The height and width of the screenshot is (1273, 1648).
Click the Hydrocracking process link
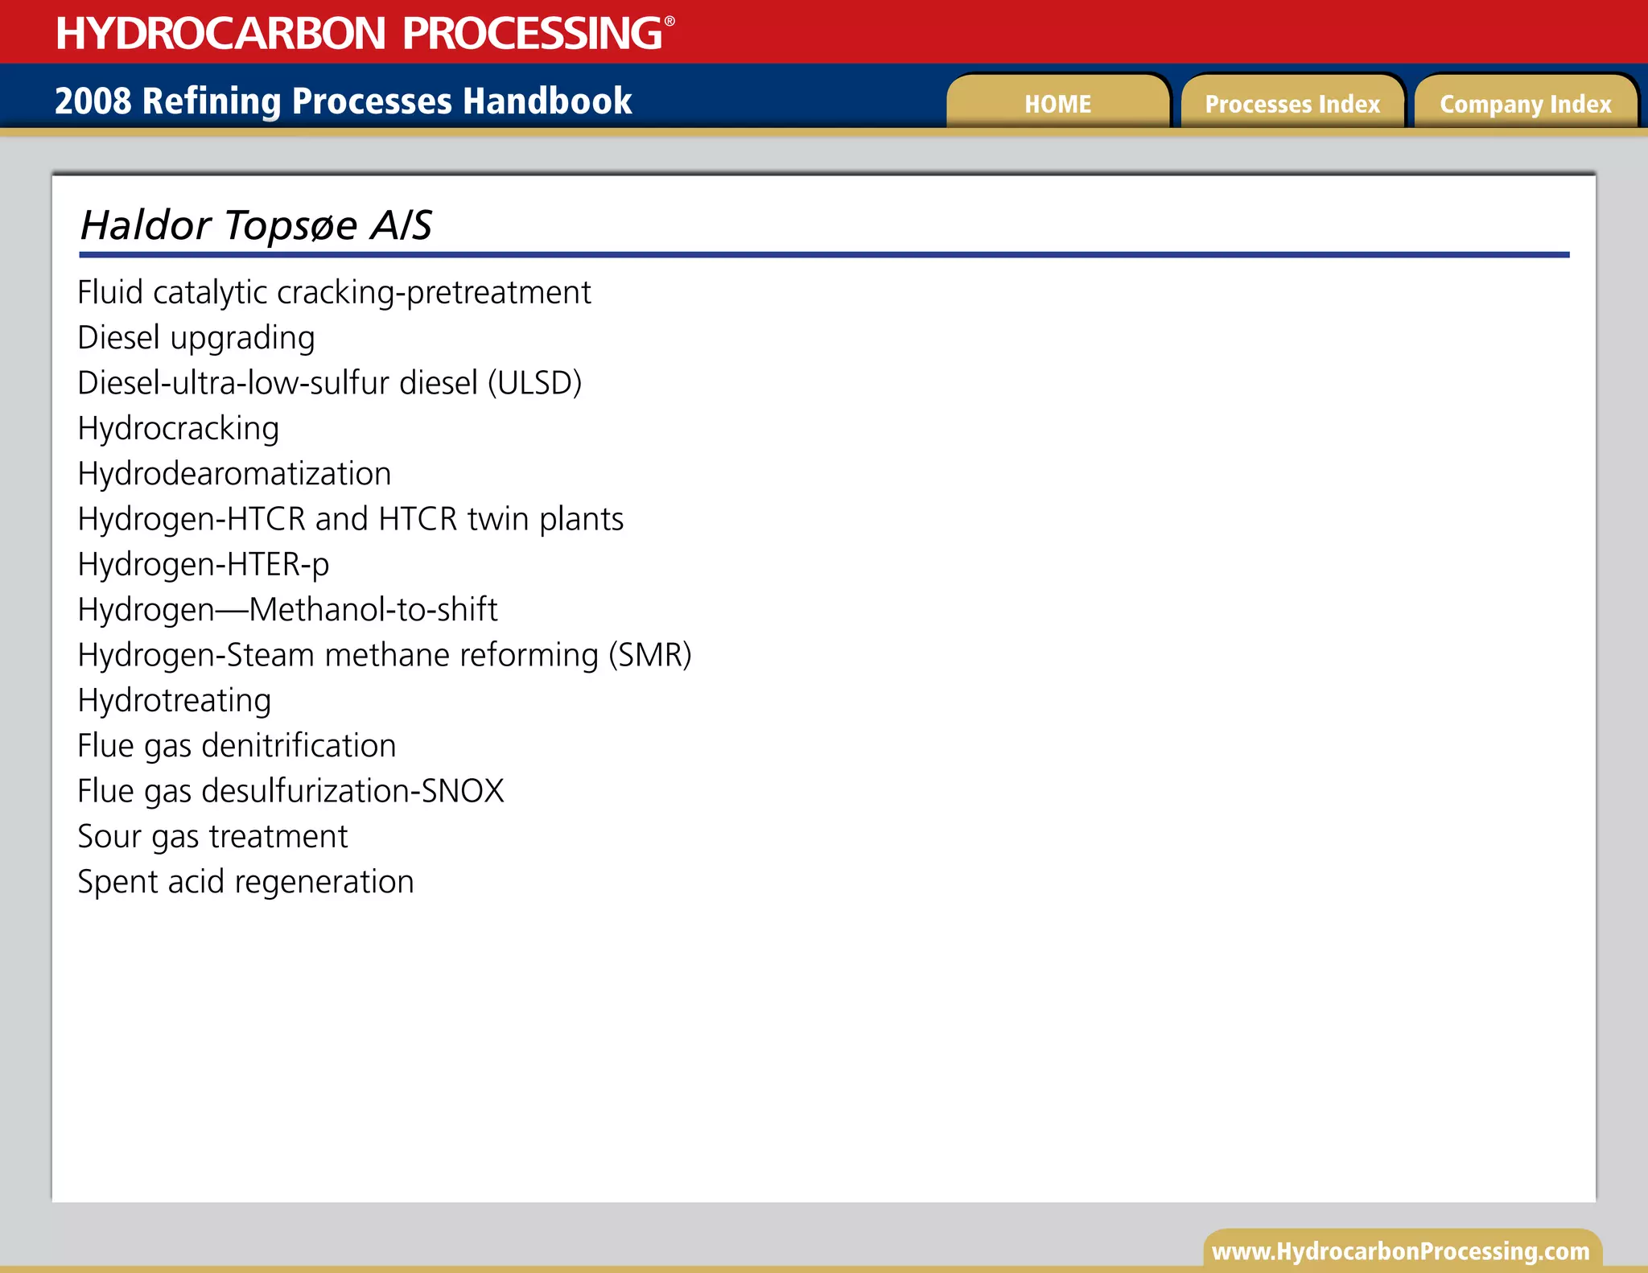tap(179, 428)
